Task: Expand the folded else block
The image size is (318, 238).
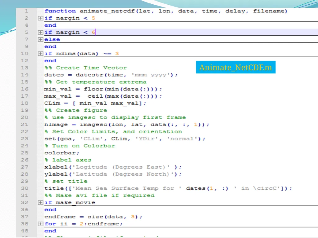Action: tap(40, 39)
